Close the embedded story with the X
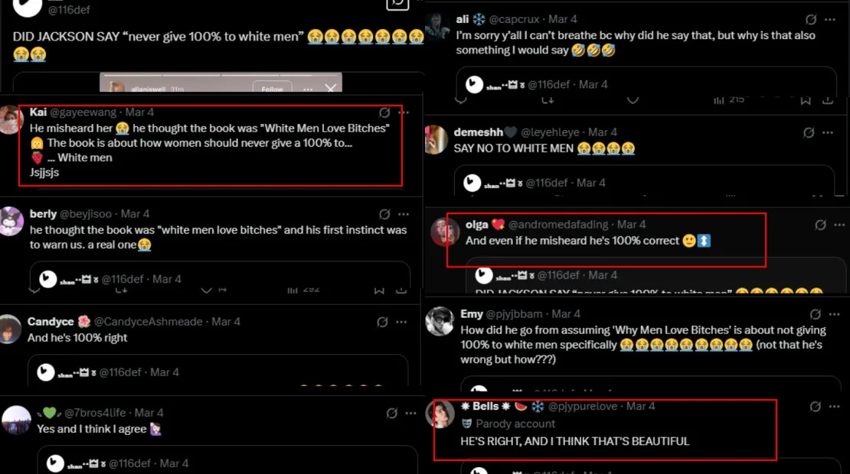 click(330, 89)
